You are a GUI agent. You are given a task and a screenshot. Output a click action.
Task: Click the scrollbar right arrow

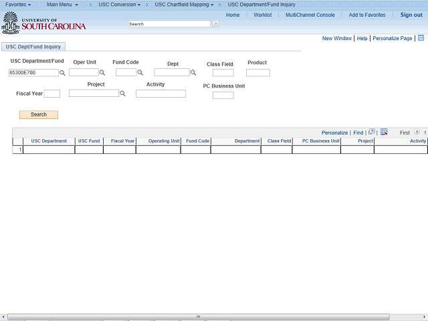click(x=424, y=317)
